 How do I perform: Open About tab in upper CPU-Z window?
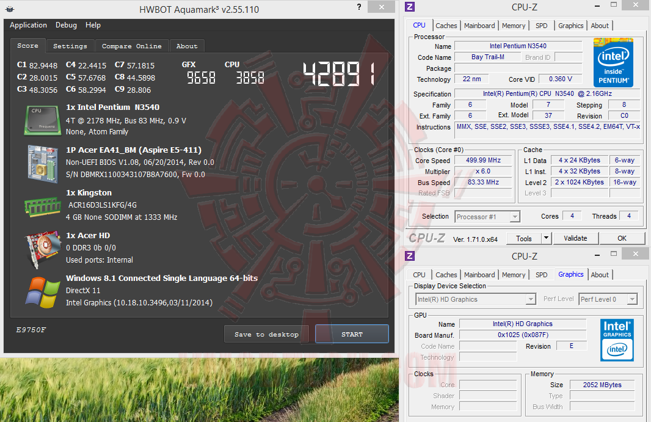pos(600,26)
